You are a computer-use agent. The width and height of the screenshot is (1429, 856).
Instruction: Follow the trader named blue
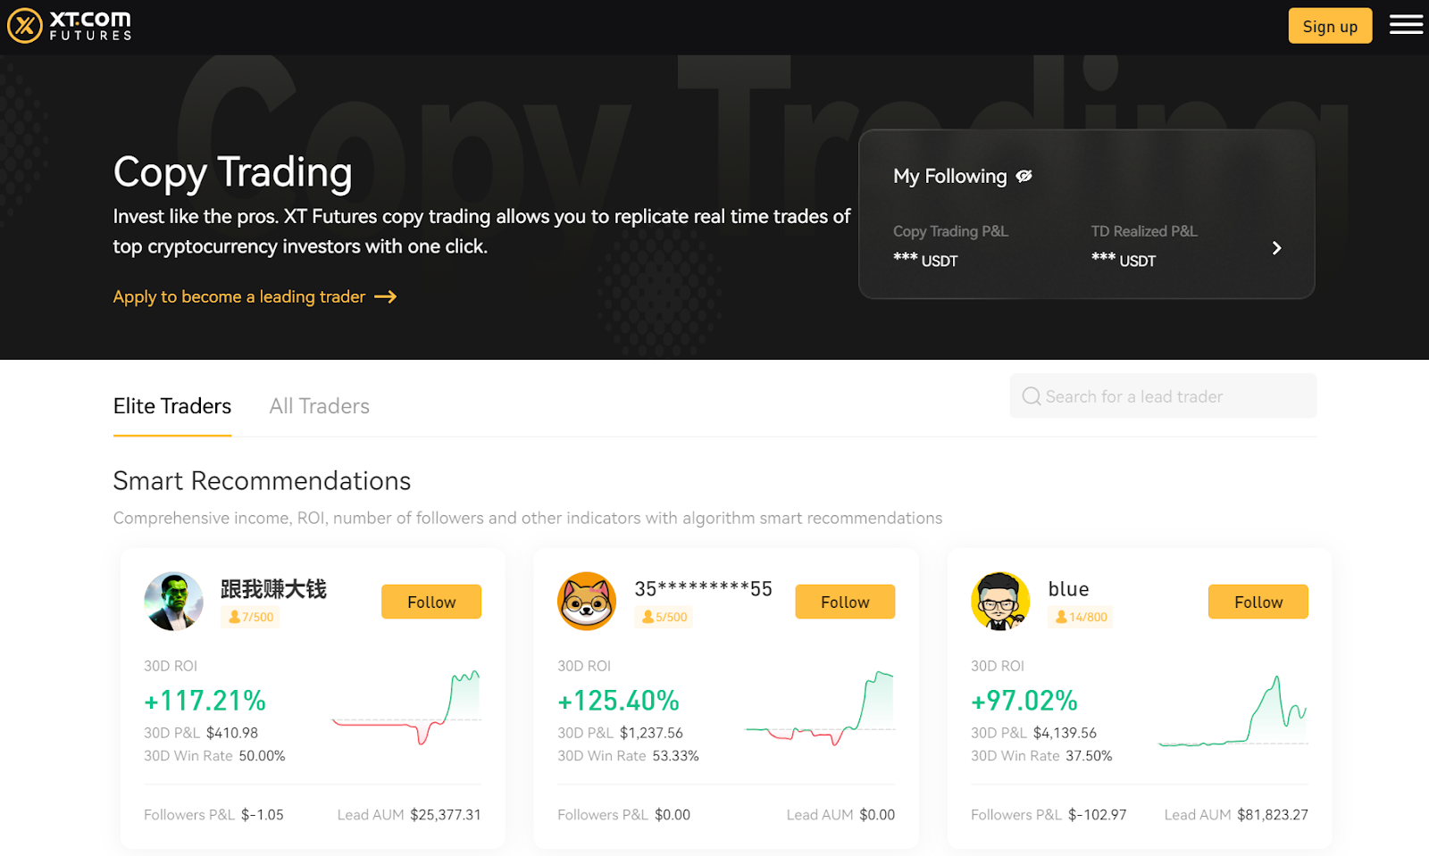point(1258,602)
